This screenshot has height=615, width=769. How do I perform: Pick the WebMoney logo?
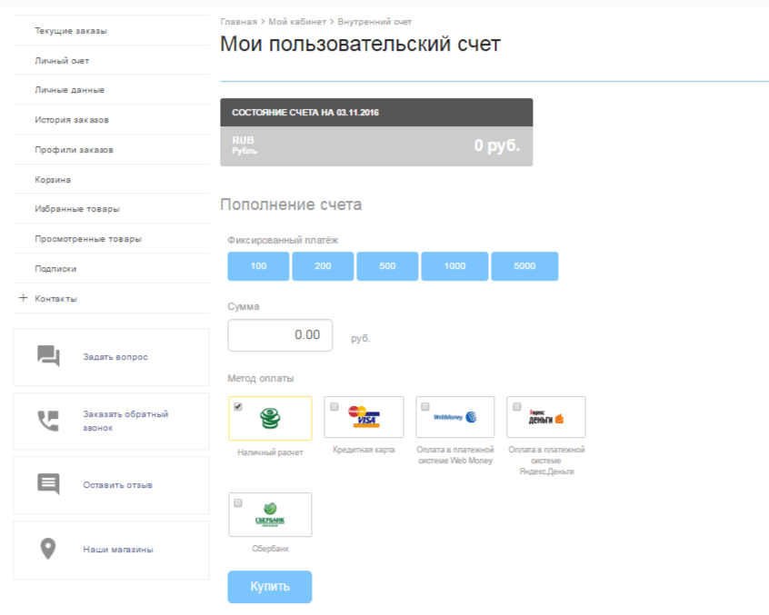(x=454, y=418)
